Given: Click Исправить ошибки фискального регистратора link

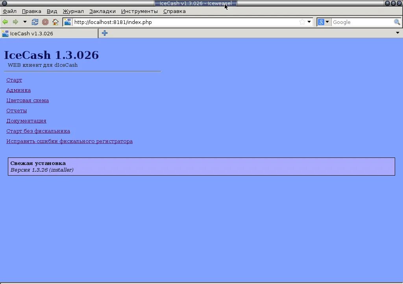Looking at the screenshot, I should (x=69, y=141).
